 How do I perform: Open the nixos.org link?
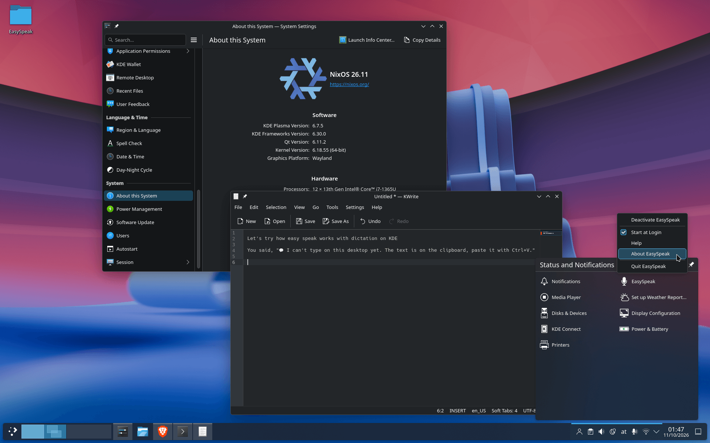pyautogui.click(x=349, y=84)
